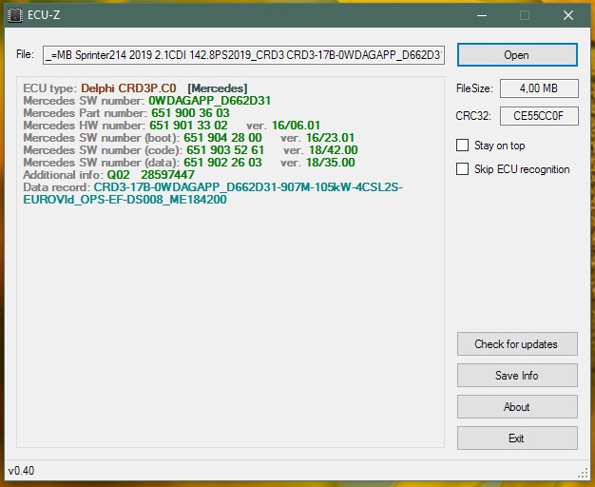Click Additional info Q02 value
595x487 pixels.
(x=119, y=175)
